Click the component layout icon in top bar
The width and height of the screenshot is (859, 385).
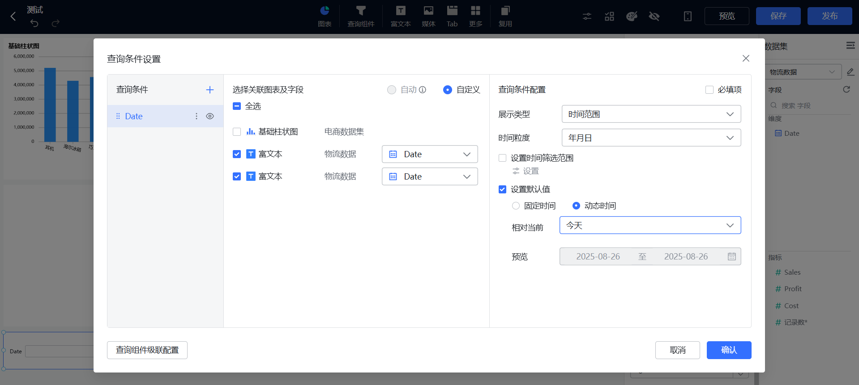[609, 17]
